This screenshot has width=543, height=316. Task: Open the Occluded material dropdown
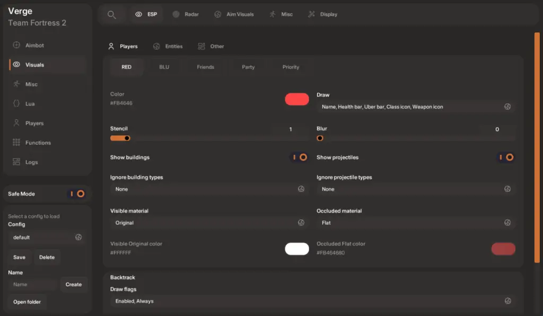point(416,223)
